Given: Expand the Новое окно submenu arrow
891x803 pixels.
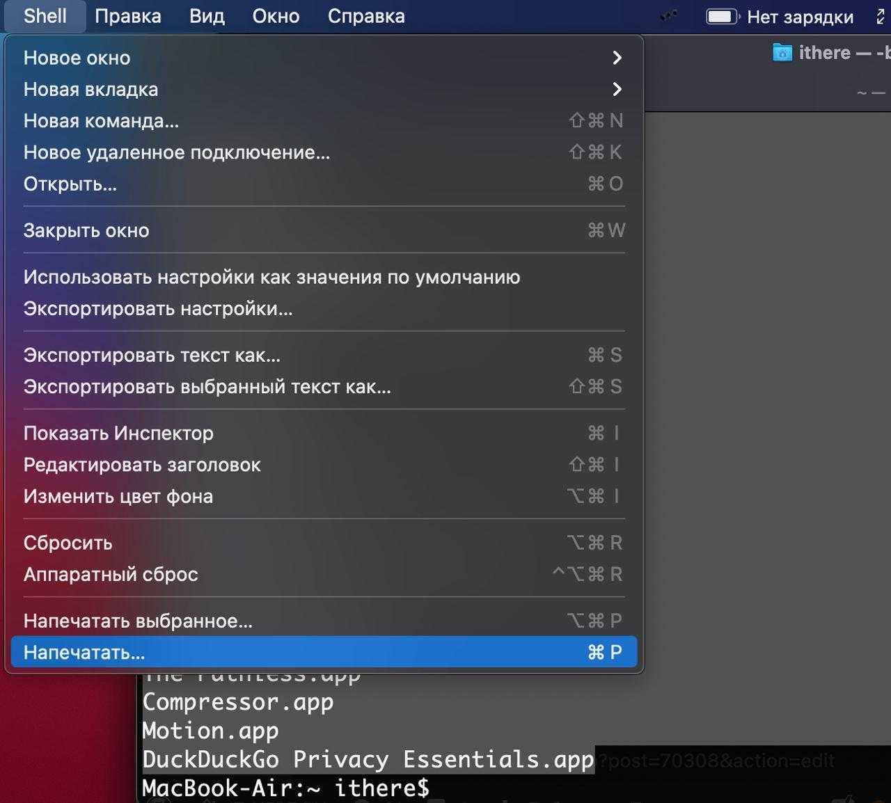Looking at the screenshot, I should tap(617, 58).
